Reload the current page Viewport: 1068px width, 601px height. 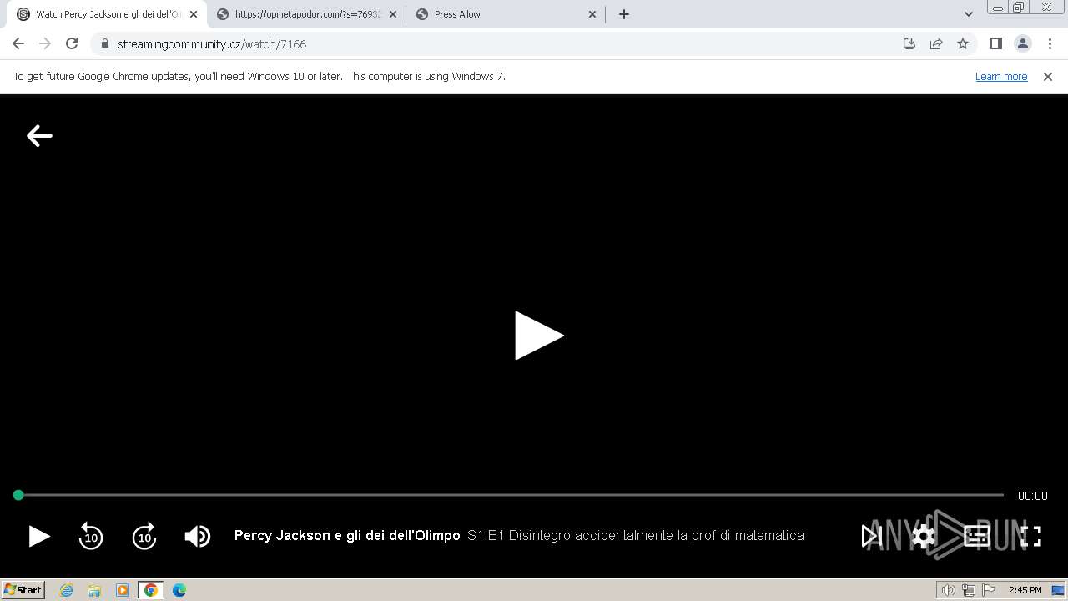72,43
